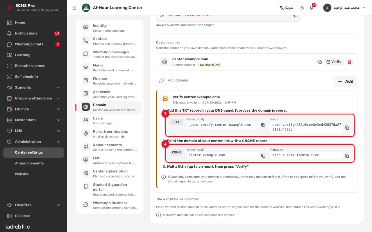Click Verify for center.example.com
The height and width of the screenshot is (232, 372).
334,62
